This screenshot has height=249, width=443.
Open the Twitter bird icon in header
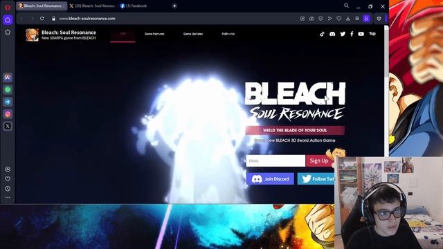click(343, 34)
